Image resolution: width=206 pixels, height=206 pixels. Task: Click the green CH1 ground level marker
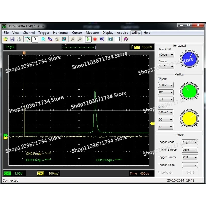pyautogui.click(x=5, y=135)
